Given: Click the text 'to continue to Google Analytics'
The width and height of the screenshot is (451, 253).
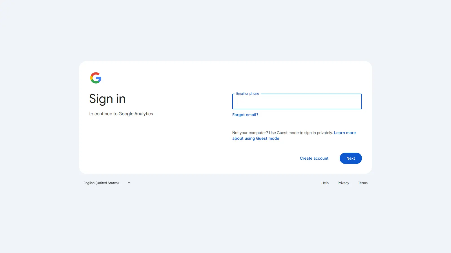Looking at the screenshot, I should [x=121, y=114].
